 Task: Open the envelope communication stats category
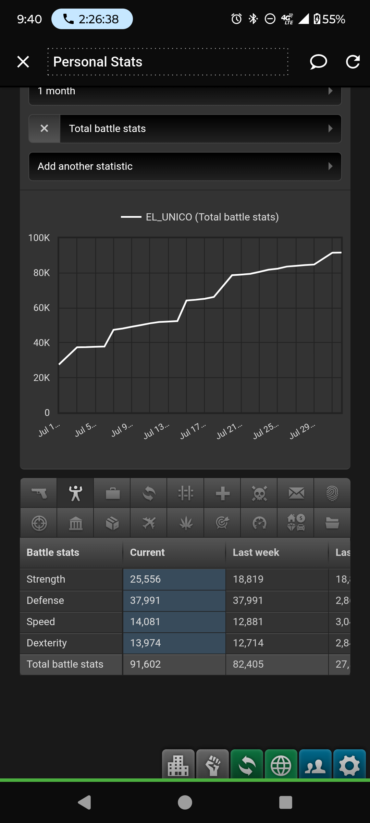click(296, 493)
